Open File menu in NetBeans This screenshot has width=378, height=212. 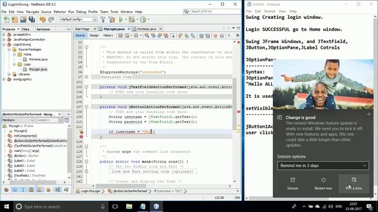[x=4, y=12]
